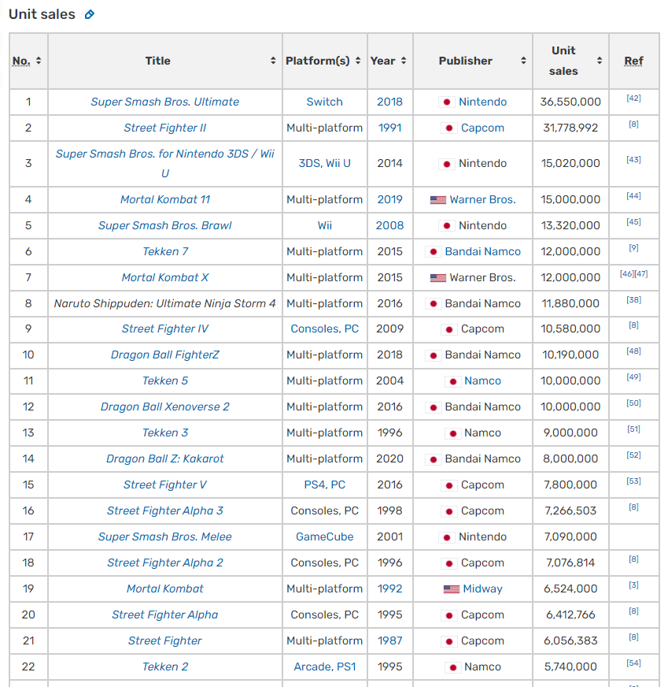Open the 3DS, Wii U platform link
Screen dimensions: 668x687
click(x=325, y=163)
